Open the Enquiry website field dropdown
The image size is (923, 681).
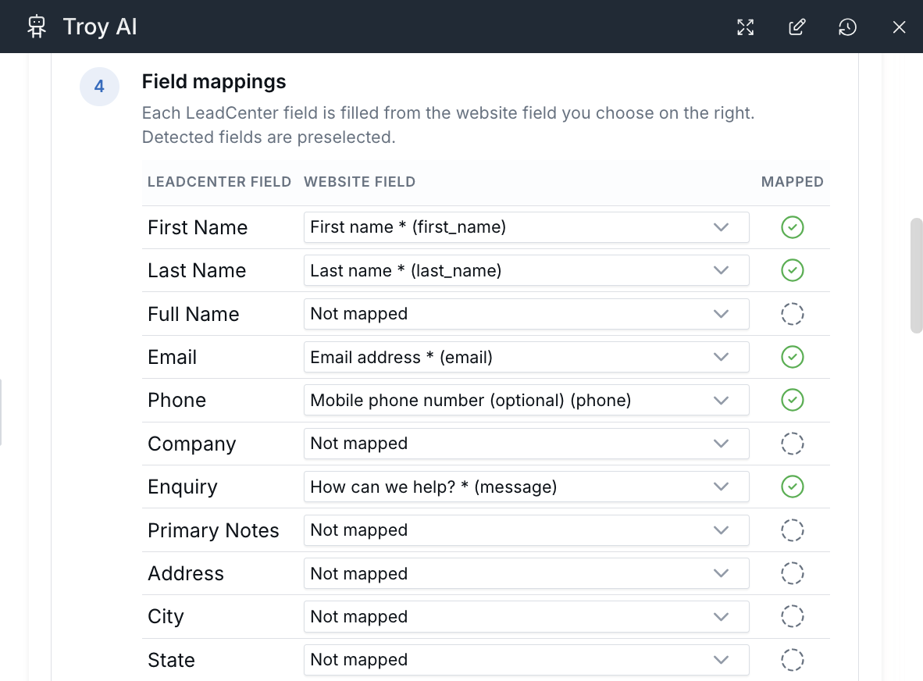click(x=526, y=487)
